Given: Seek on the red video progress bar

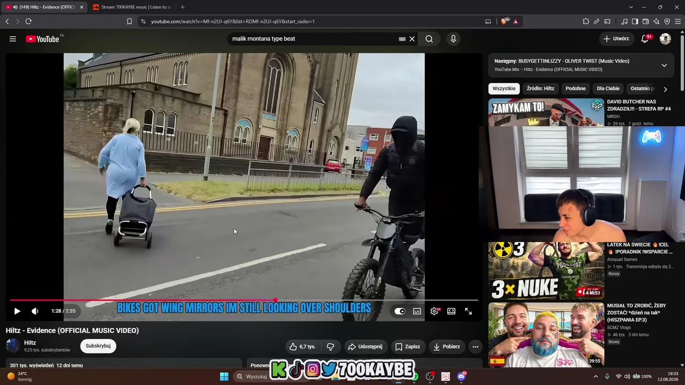Looking at the screenshot, I should tap(243, 301).
